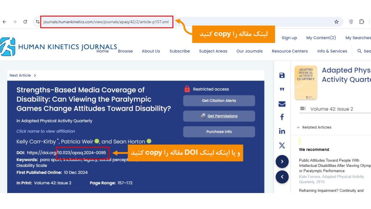
Task: Open the Info & Services menu
Action: 332,51
